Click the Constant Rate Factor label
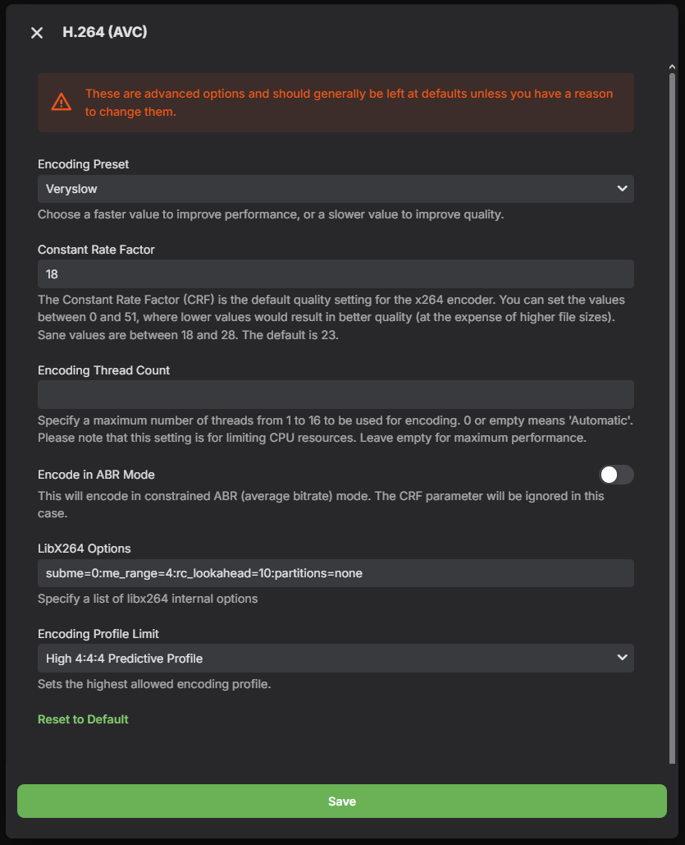This screenshot has height=845, width=685. (96, 250)
